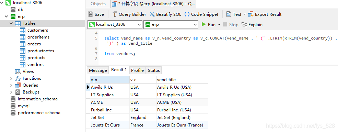Click the Text document icon
338x132 pixels.
tap(229, 14)
